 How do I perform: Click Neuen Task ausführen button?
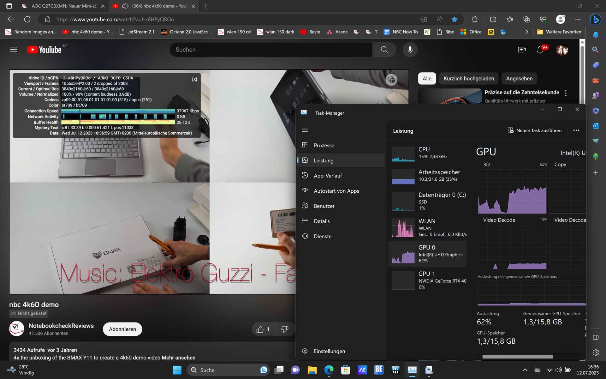pos(534,130)
